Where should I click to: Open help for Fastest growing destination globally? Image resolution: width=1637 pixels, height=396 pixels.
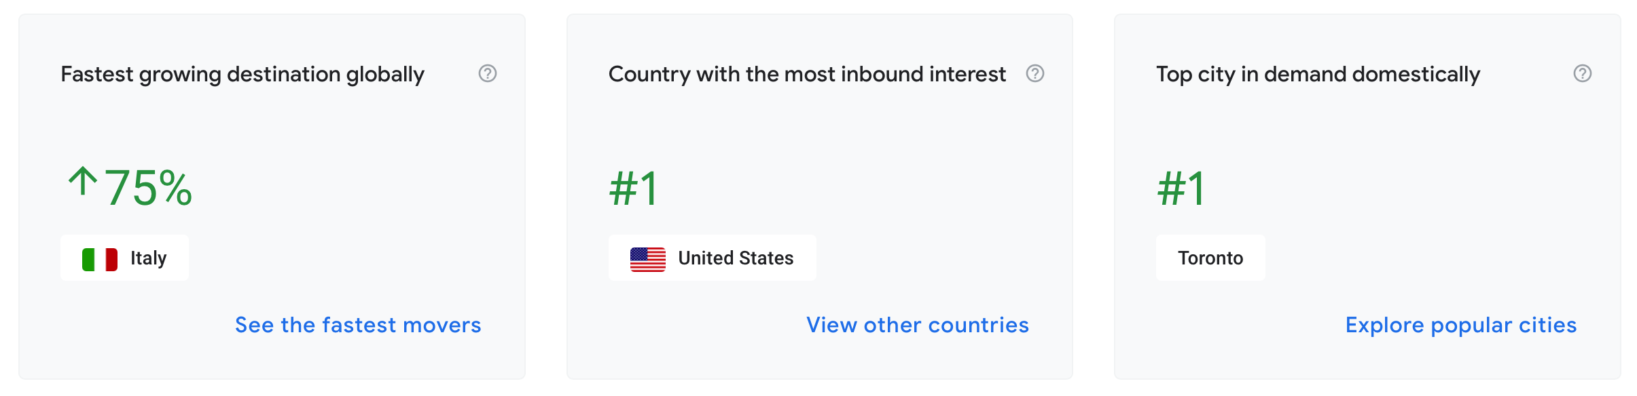pos(488,73)
